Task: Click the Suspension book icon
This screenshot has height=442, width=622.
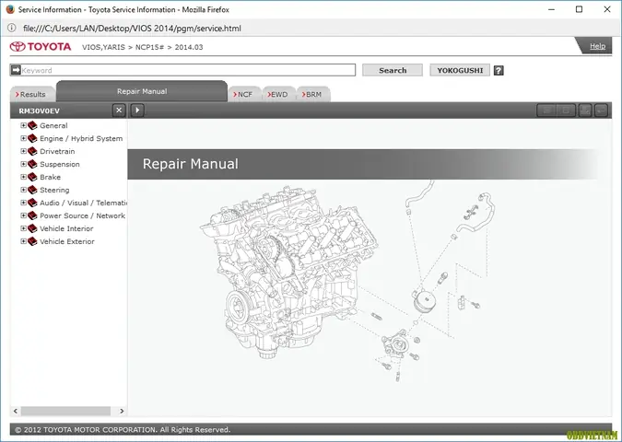Action: (x=32, y=164)
